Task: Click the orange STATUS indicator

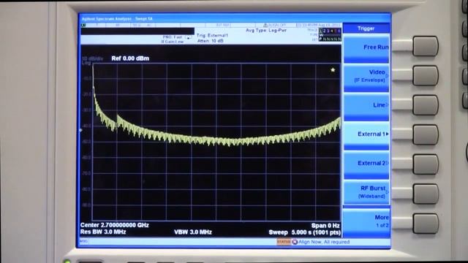Action: pyautogui.click(x=284, y=242)
